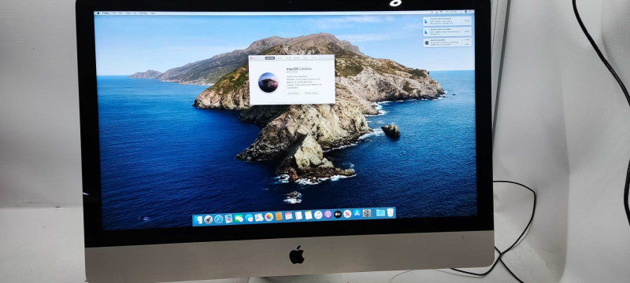
Task: Launch Music from the Dock
Action: [318, 215]
